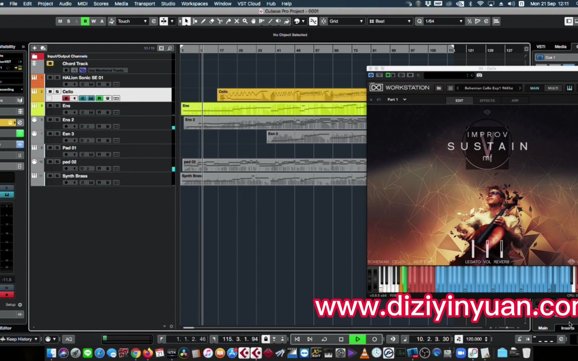Toggle global Write automation W button
Viewport: 578px width, 361px height.
point(93,21)
